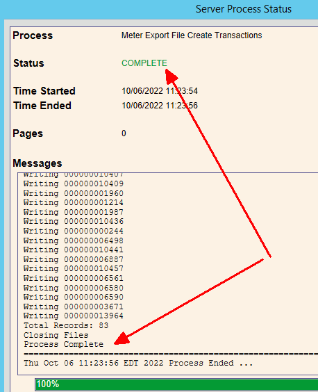Screen dimensions: 318x392
Task: Click message line 'Writing 000000003671'
Action: click(x=74, y=307)
